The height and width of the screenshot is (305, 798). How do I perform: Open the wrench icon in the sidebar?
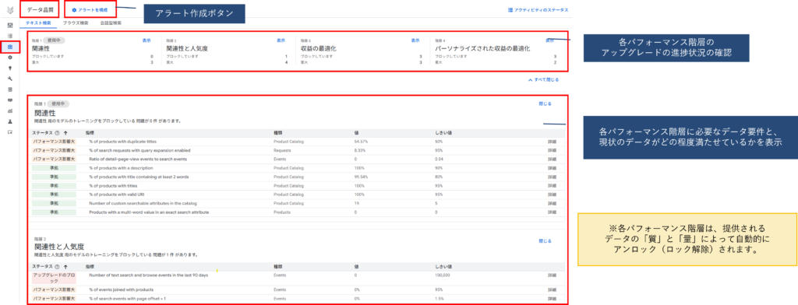10,79
